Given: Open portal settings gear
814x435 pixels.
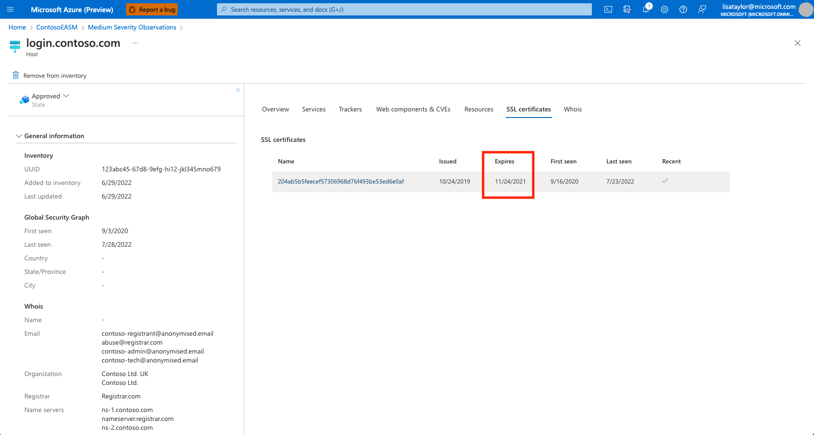Looking at the screenshot, I should (664, 9).
